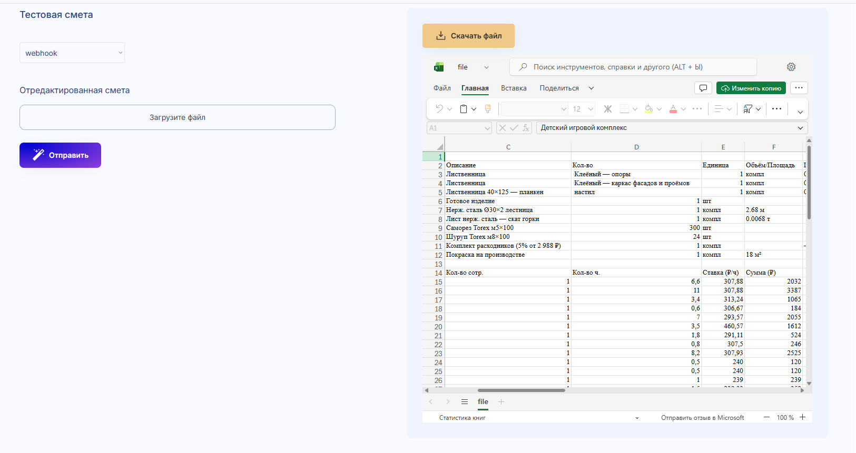856x453 pixels.
Task: Click the all sheets list icon
Action: point(464,401)
